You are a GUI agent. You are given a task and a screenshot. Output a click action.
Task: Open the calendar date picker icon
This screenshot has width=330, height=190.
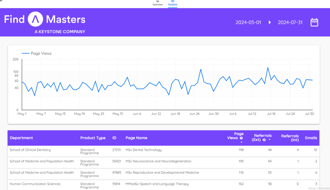tap(314, 22)
